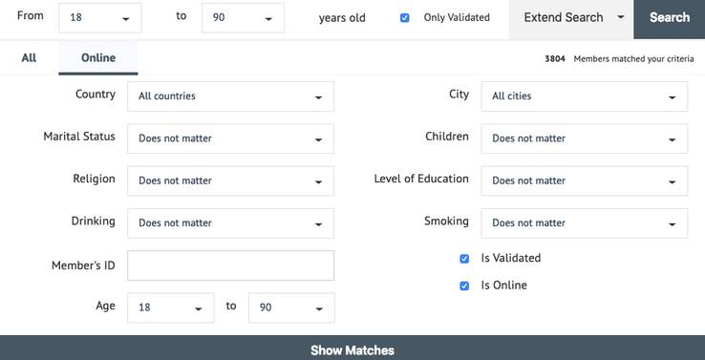Viewport: 705px width, 360px height.
Task: Uncheck the Is Validated checkbox
Action: tap(464, 259)
